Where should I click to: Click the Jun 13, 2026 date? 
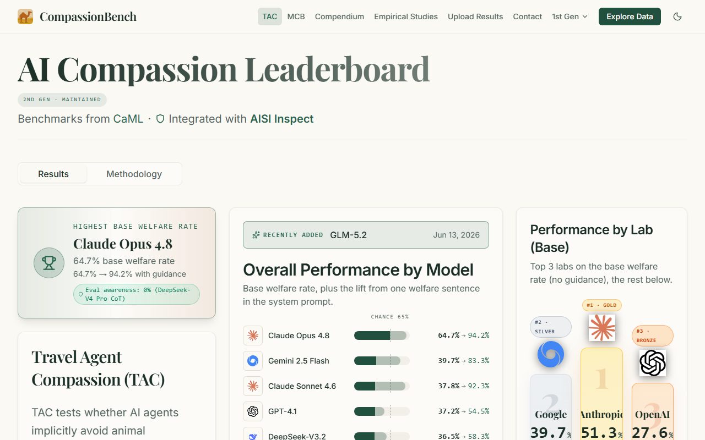pos(457,235)
